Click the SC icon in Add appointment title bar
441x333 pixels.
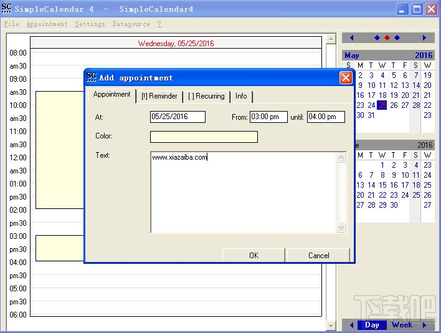[x=92, y=77]
